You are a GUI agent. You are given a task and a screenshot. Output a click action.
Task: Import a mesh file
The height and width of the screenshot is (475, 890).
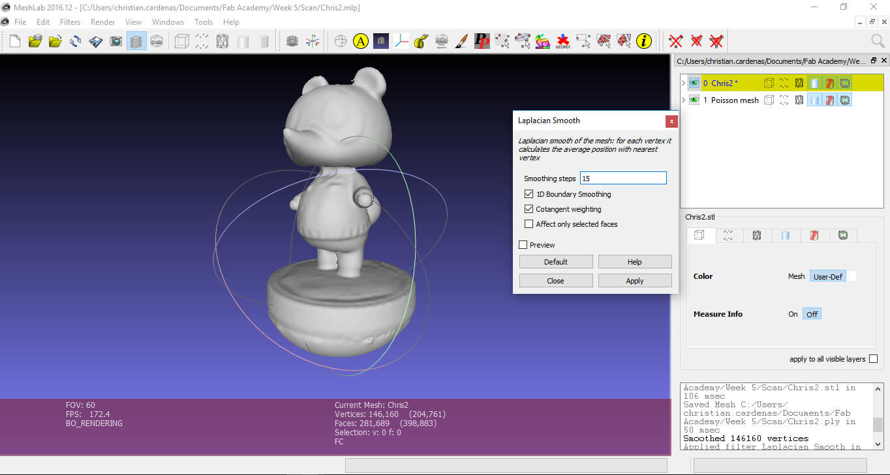(55, 42)
